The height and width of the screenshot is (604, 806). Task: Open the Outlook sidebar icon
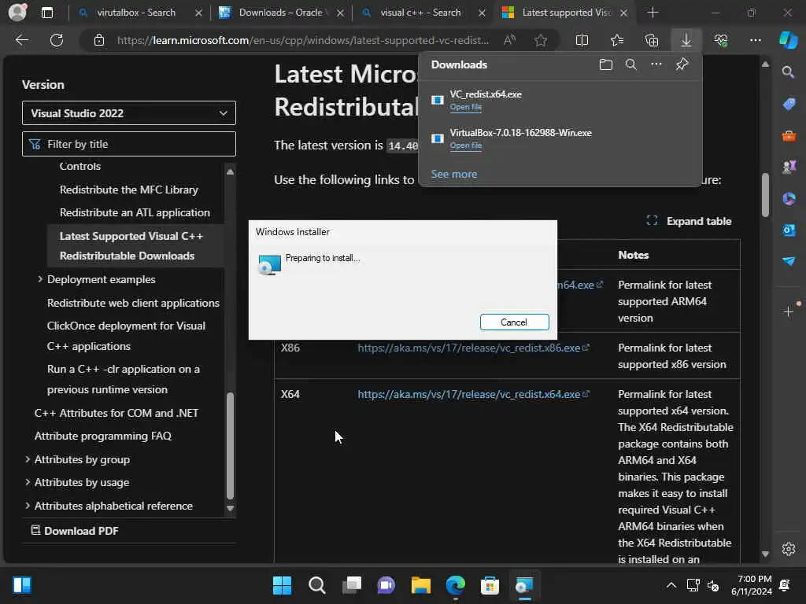coord(789,230)
